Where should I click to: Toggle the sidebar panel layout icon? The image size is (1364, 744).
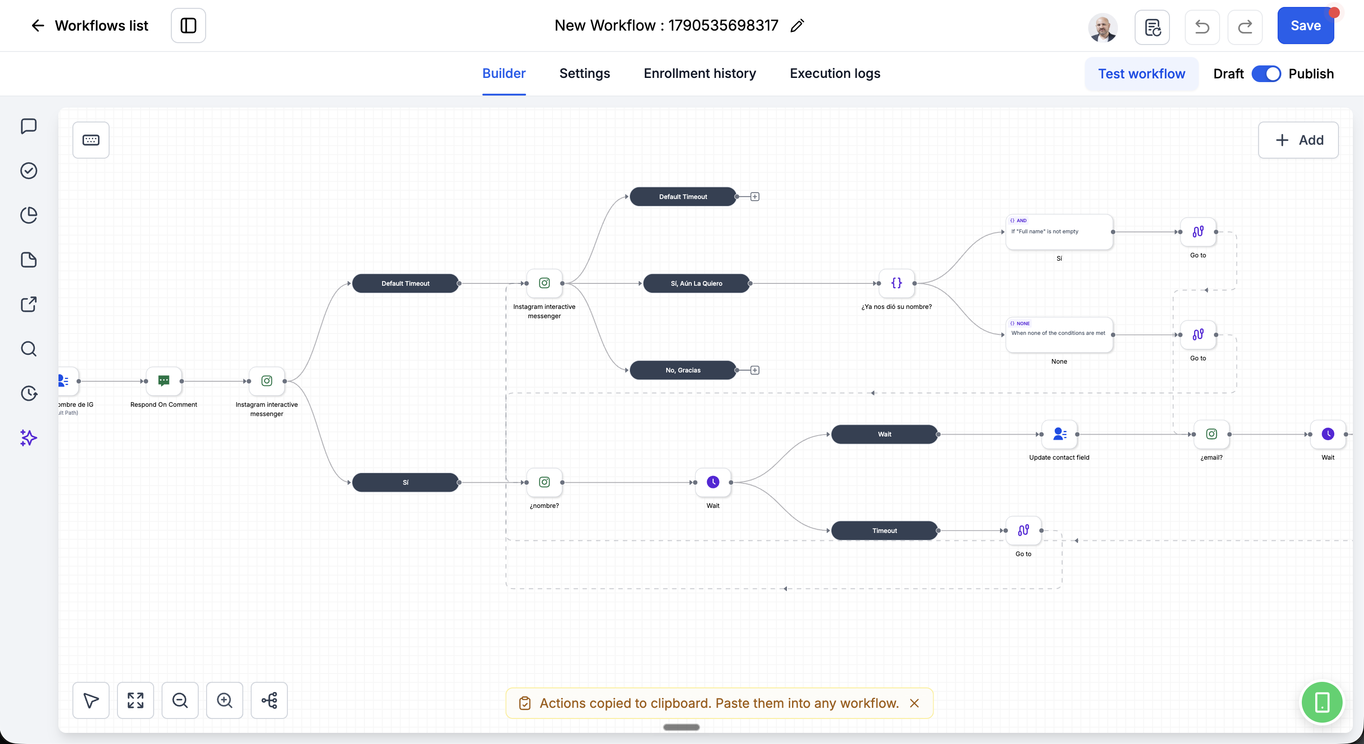click(188, 26)
